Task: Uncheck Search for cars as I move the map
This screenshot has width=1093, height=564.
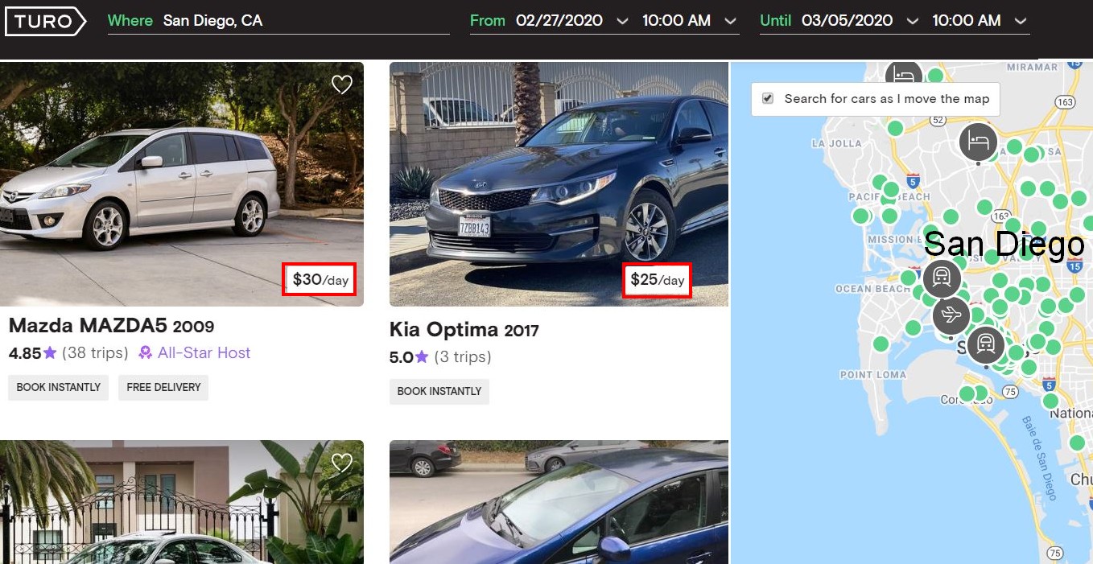Action: point(768,98)
